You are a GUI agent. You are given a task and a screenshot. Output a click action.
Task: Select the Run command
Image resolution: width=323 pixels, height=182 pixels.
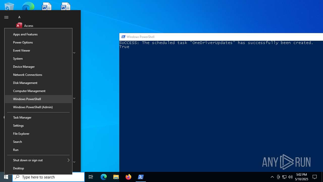38,150
